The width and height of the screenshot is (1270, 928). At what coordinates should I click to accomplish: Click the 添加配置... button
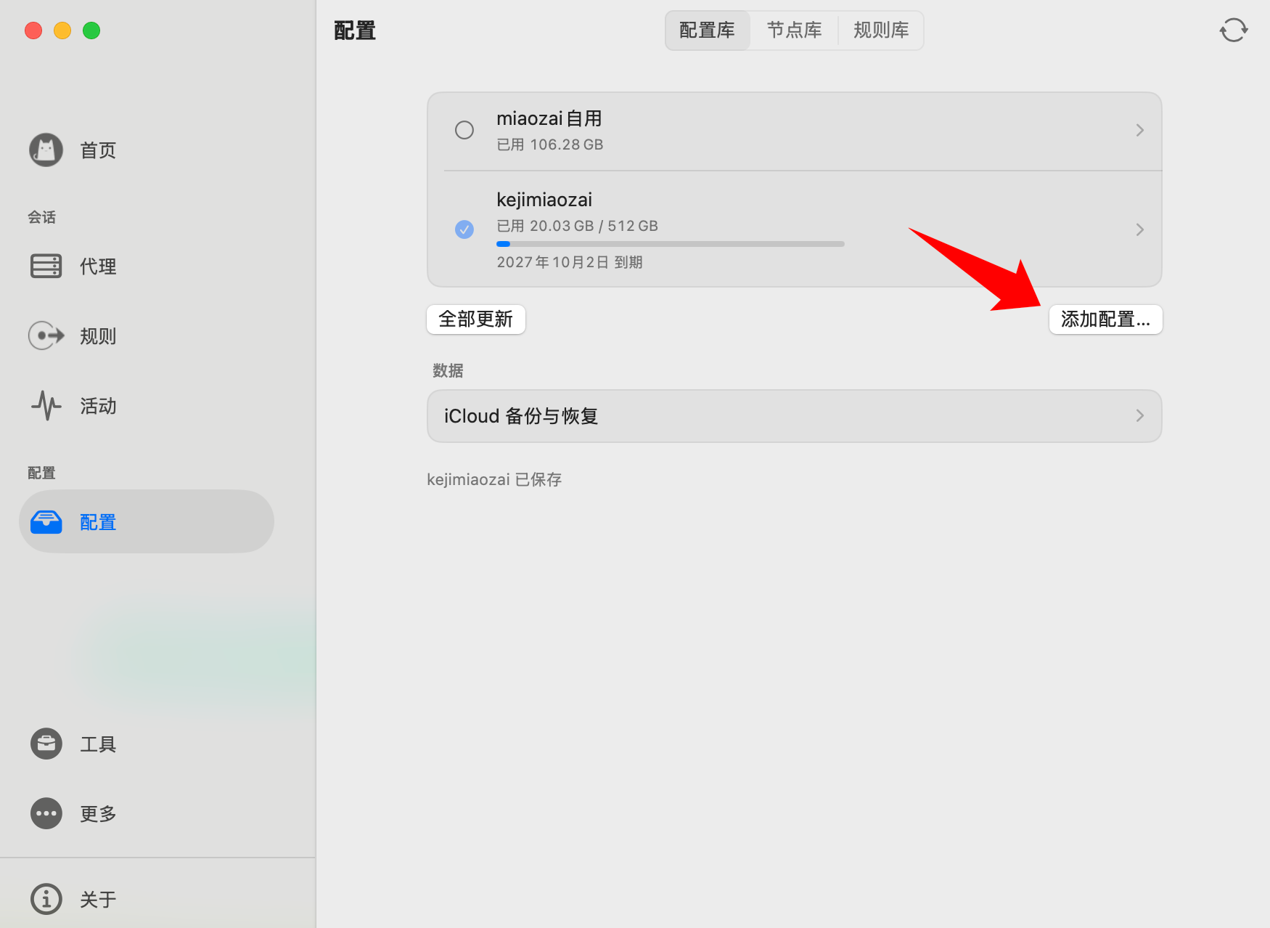point(1105,319)
